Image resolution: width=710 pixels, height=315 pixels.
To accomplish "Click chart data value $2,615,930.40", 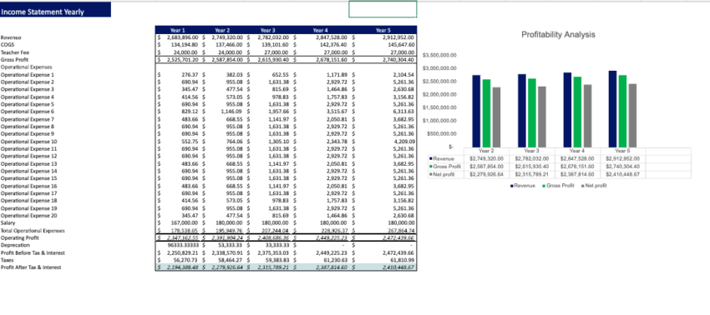I will (x=531, y=167).
